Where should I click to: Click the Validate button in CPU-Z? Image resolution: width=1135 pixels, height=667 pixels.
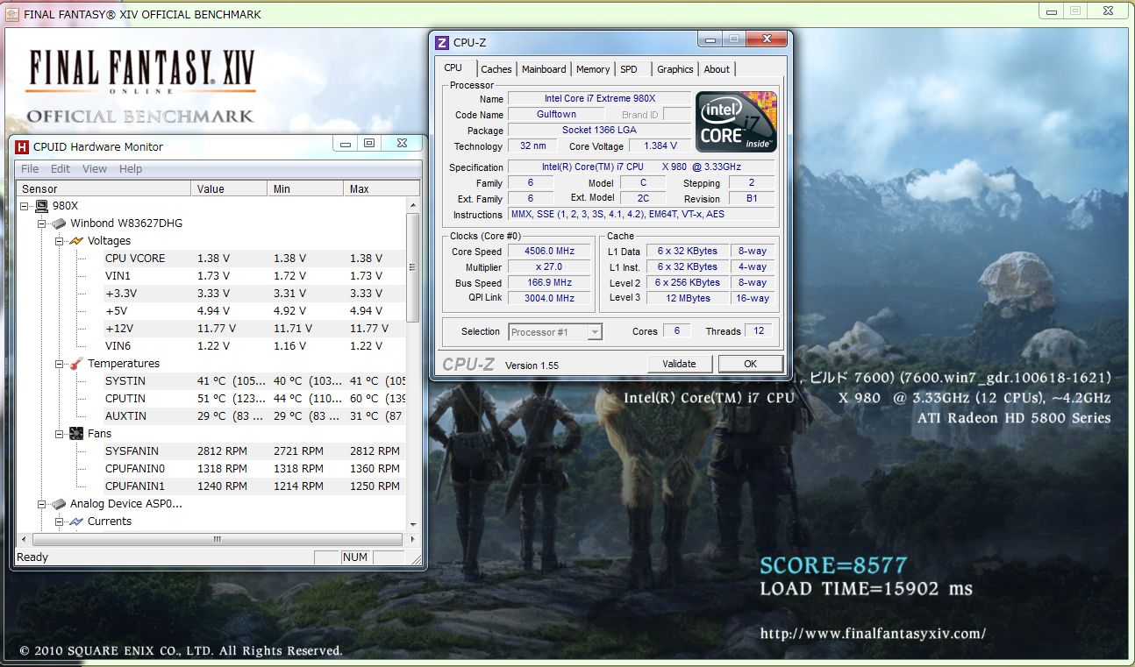click(x=680, y=364)
